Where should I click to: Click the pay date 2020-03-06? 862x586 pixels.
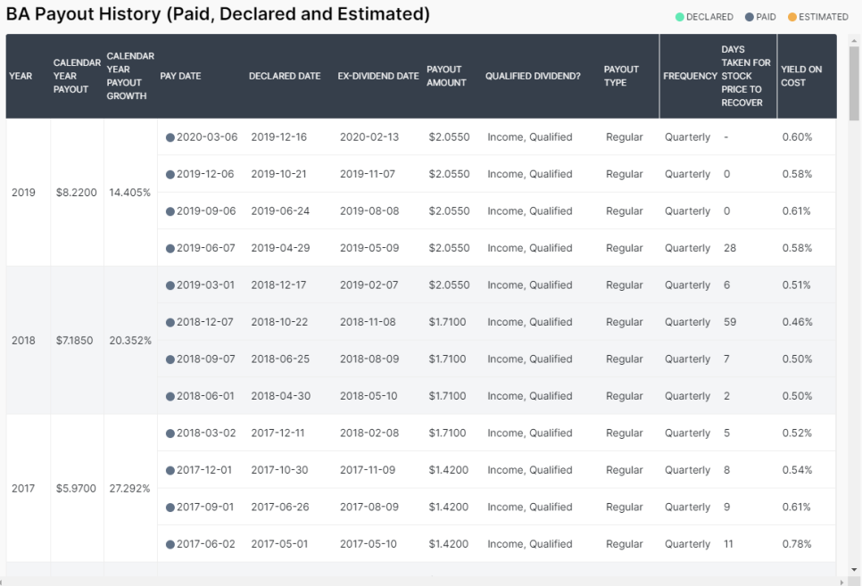[207, 136]
